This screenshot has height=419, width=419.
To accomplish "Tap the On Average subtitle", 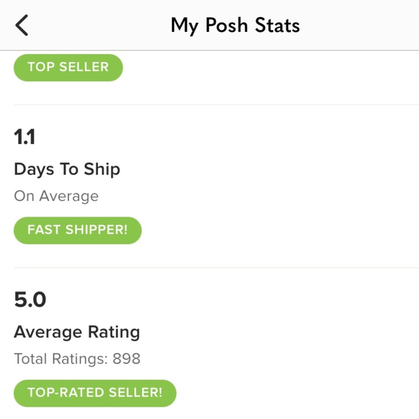I will pos(57,196).
